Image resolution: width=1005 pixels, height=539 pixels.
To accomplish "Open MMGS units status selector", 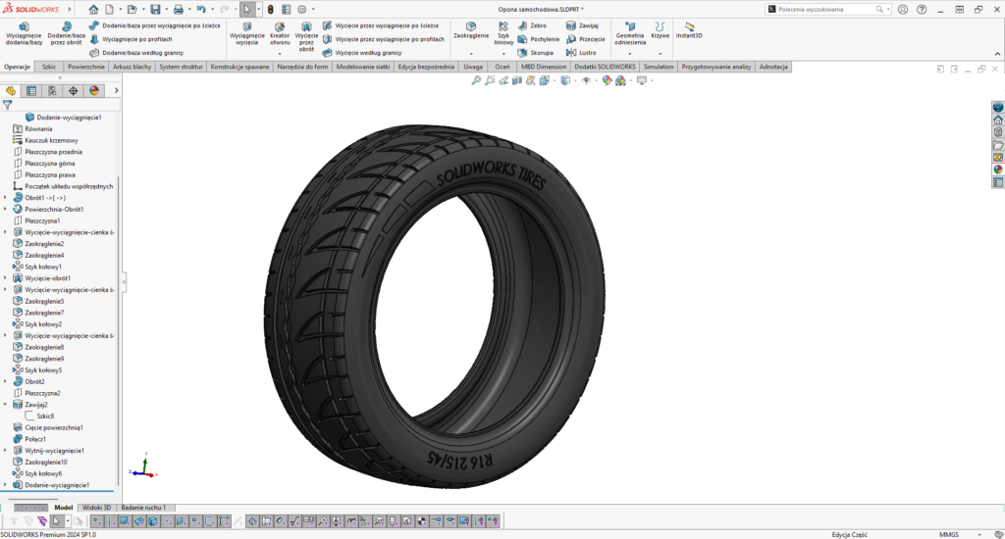I will (949, 534).
